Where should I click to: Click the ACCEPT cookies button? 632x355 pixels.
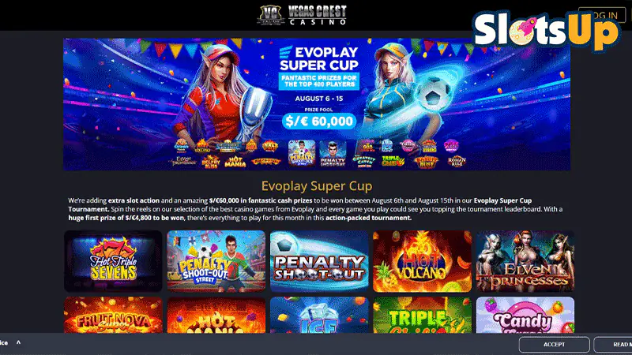click(555, 345)
